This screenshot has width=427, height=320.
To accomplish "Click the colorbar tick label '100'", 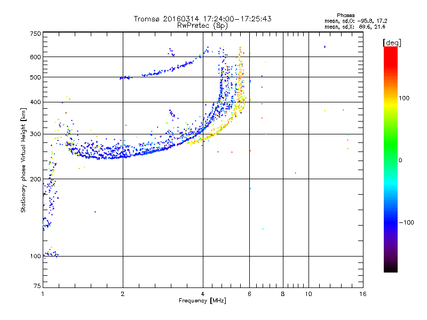I will pos(404,98).
